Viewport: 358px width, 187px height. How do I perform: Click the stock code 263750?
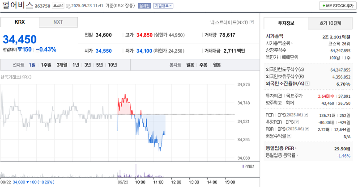[x=43, y=6]
